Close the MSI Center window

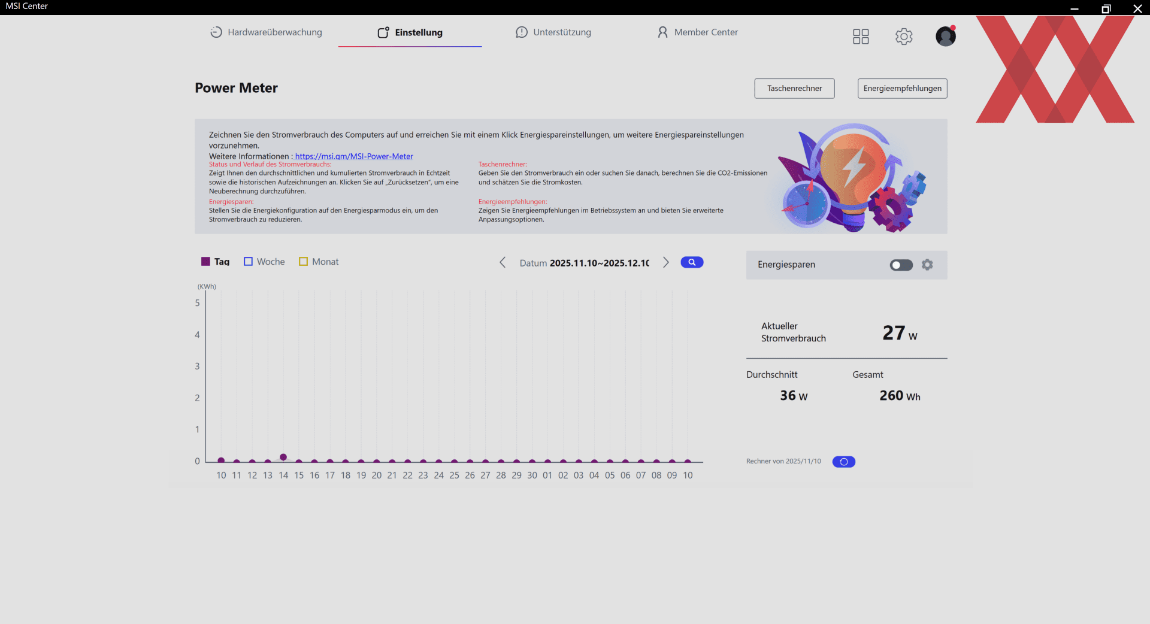[1137, 8]
